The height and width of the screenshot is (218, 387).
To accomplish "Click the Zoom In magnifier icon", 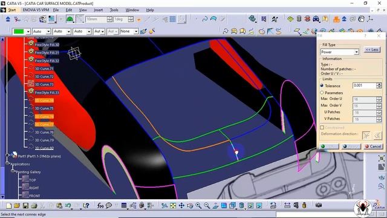I will point(198,205).
